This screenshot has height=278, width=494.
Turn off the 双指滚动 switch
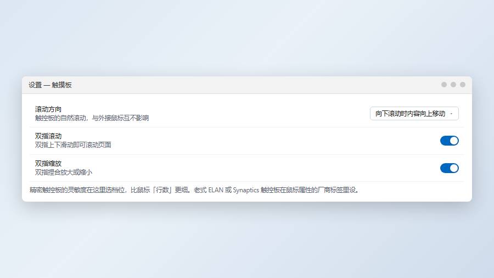click(449, 141)
